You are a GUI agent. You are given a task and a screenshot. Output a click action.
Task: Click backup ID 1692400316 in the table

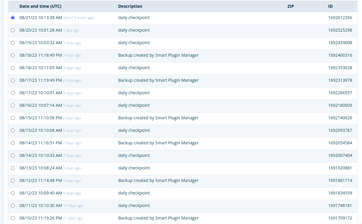340,55
